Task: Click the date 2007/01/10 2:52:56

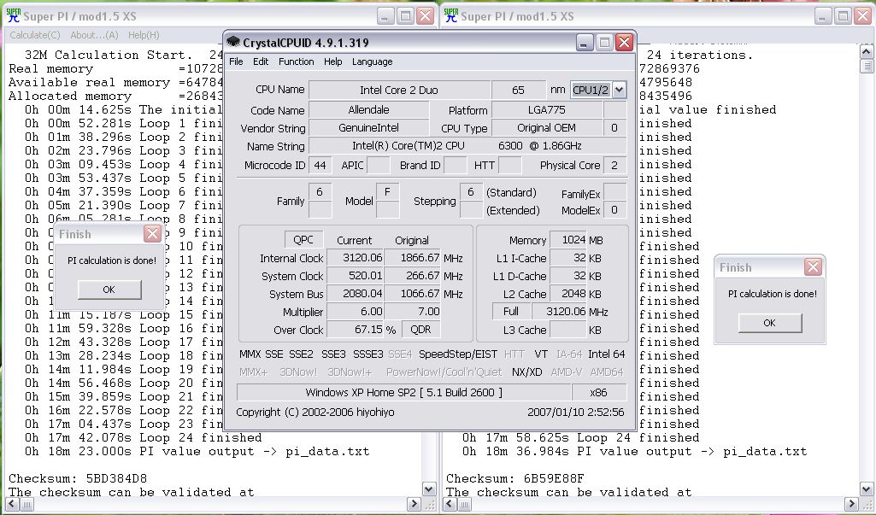Action: 575,413
